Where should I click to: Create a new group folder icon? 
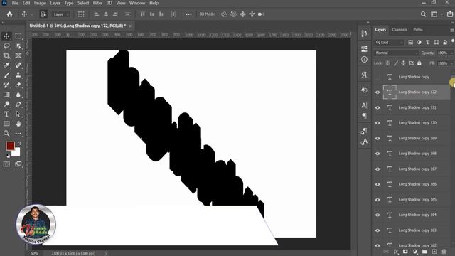[x=424, y=252]
